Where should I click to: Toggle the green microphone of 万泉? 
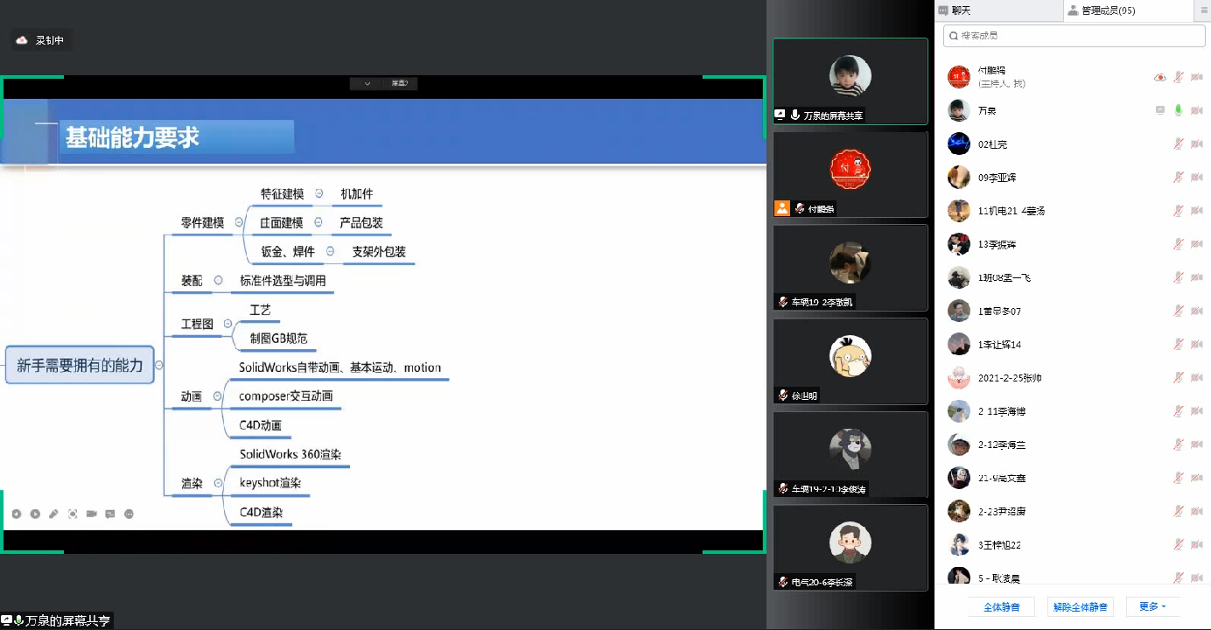(x=1179, y=110)
